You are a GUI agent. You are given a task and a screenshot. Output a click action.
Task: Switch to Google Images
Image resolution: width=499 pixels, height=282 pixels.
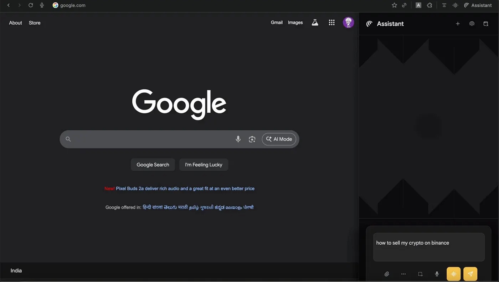click(295, 22)
